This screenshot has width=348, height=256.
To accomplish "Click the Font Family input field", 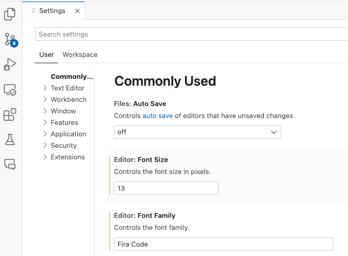I will tap(224, 244).
